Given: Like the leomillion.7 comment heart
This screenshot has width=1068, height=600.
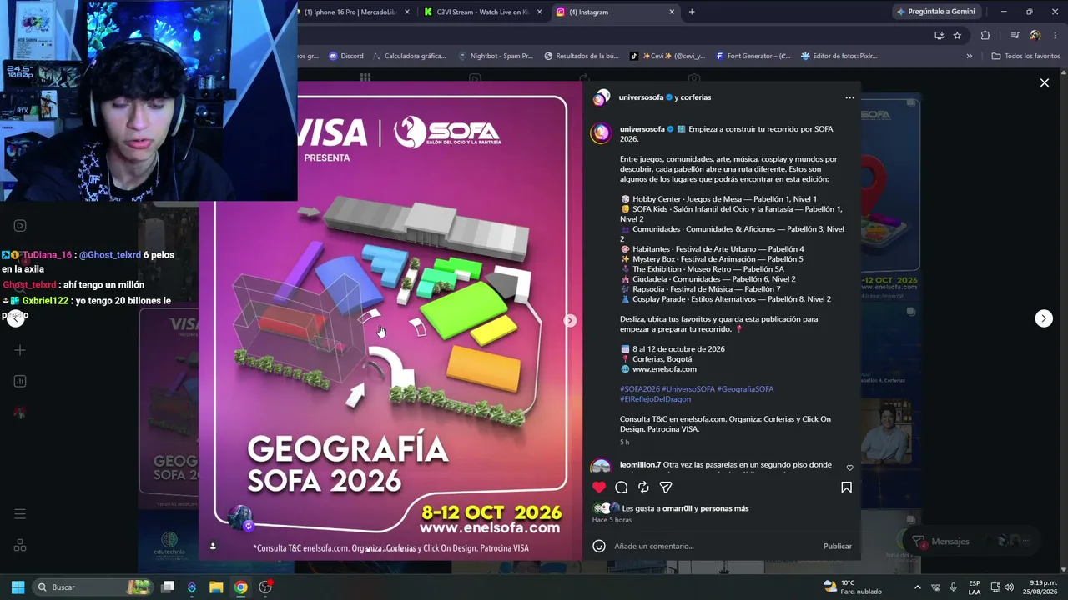Looking at the screenshot, I should tap(850, 467).
